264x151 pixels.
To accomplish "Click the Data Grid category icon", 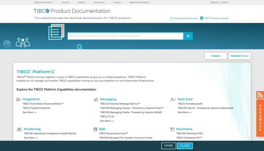I will click(x=173, y=100).
